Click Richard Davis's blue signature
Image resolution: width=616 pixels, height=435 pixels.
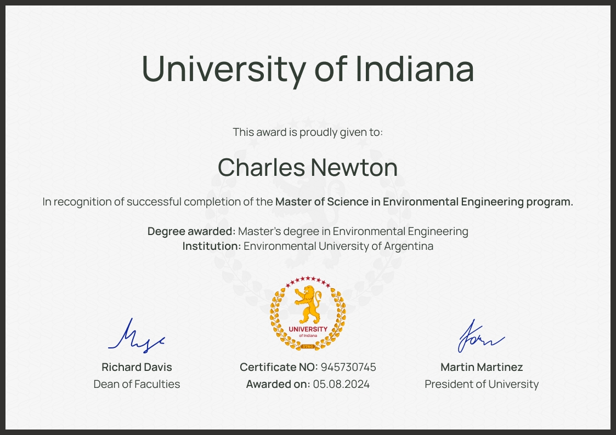tap(136, 335)
